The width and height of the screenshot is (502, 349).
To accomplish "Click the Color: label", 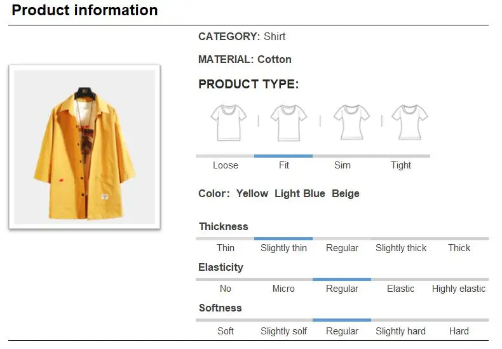I will point(214,193).
